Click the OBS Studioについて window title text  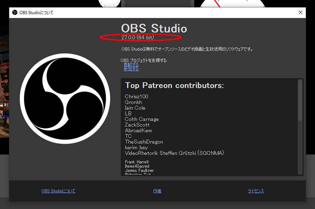[36, 13]
